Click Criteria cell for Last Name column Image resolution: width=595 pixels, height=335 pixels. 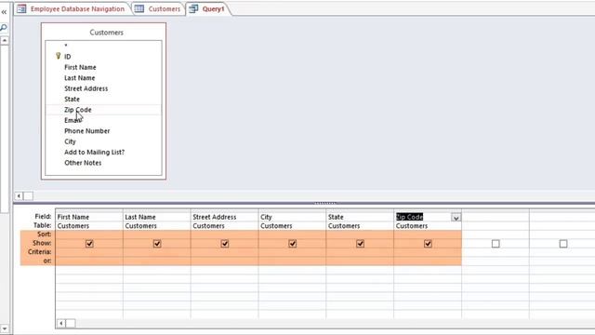coord(157,252)
